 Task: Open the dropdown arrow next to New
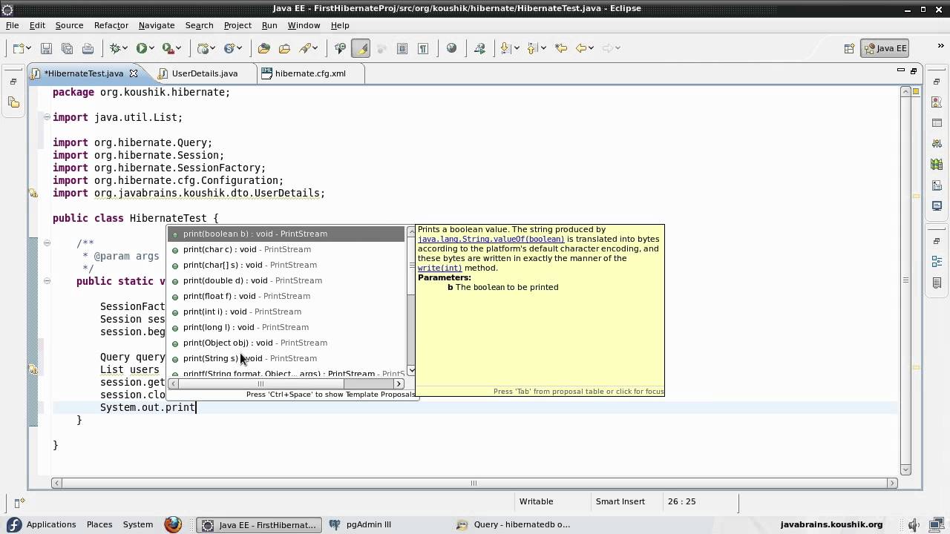click(x=29, y=48)
